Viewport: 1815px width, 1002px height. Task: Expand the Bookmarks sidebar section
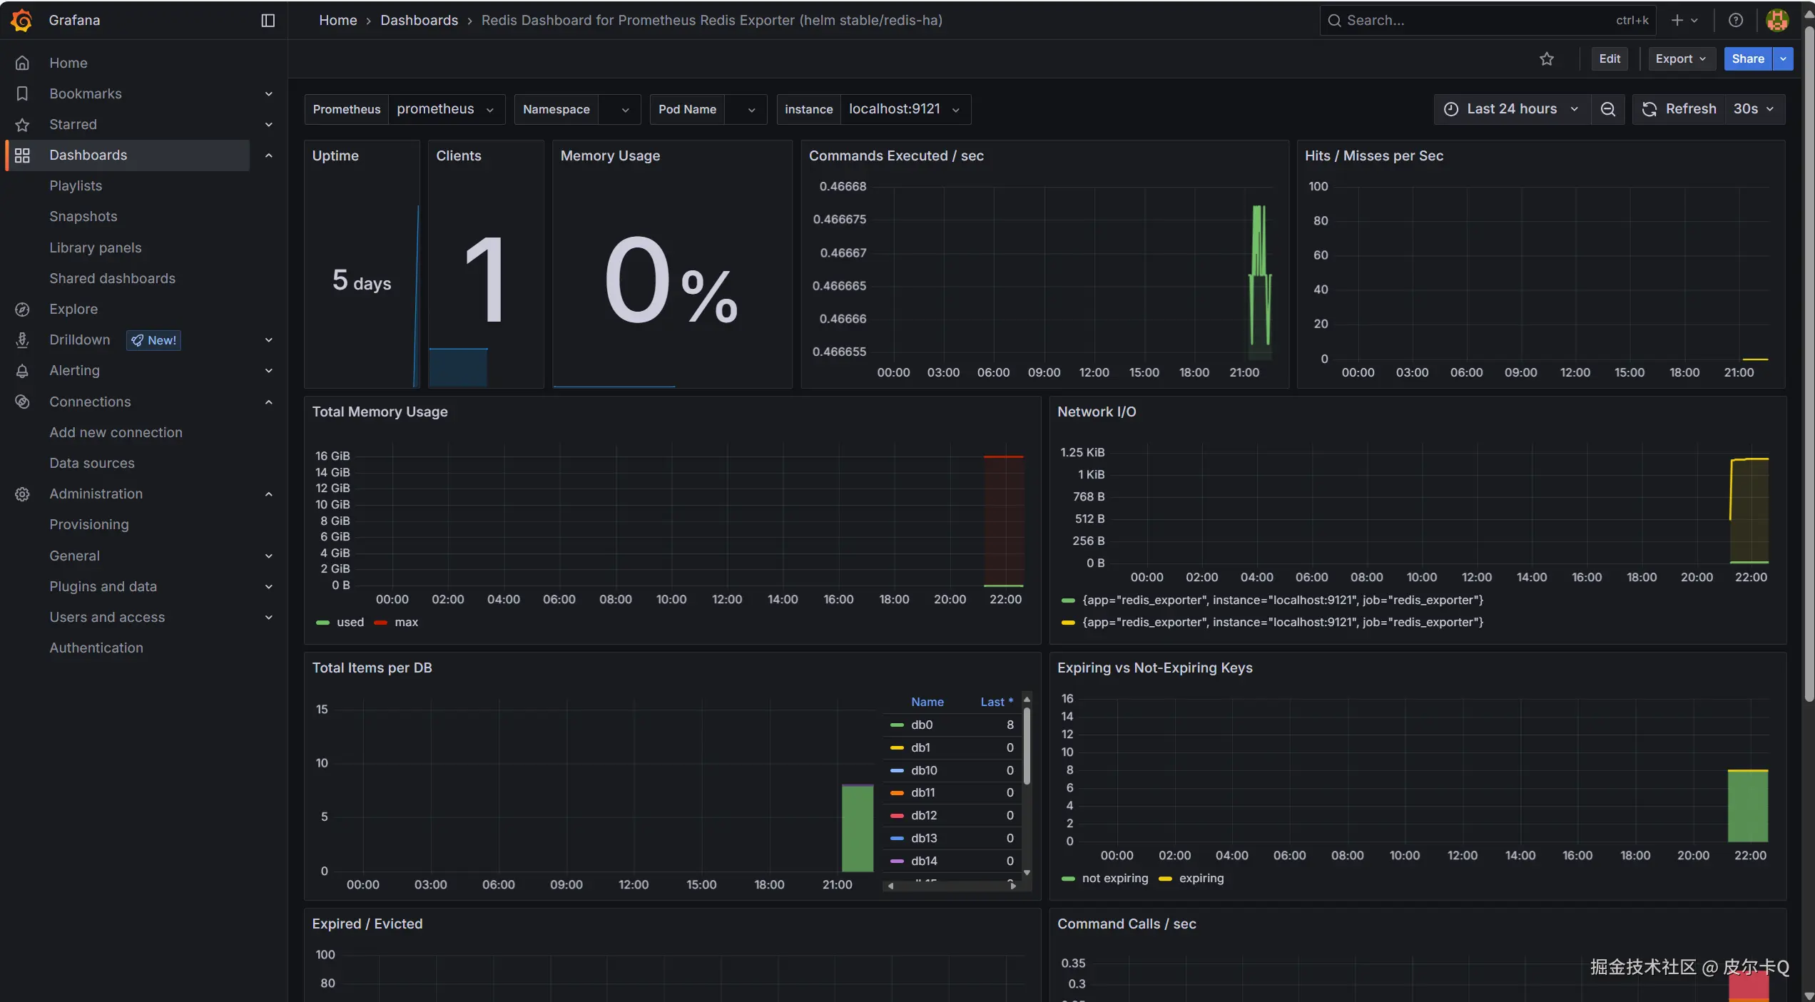point(268,93)
